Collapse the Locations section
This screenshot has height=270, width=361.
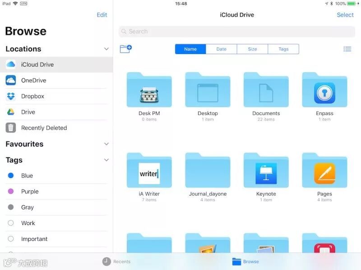point(106,49)
